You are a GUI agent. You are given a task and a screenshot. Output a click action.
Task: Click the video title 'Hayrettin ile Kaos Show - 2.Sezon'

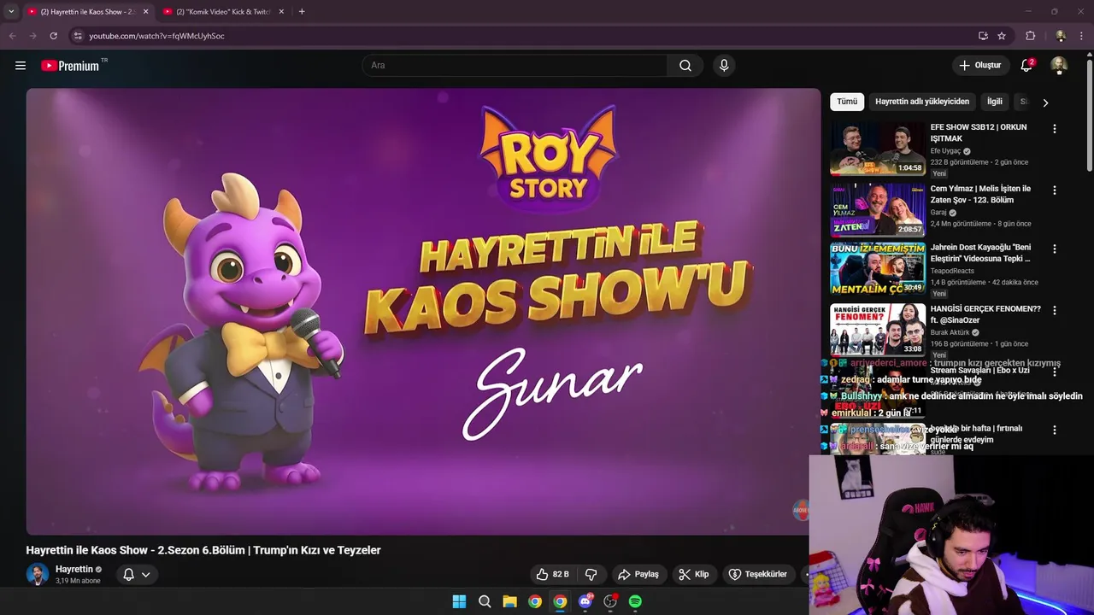[x=203, y=550]
